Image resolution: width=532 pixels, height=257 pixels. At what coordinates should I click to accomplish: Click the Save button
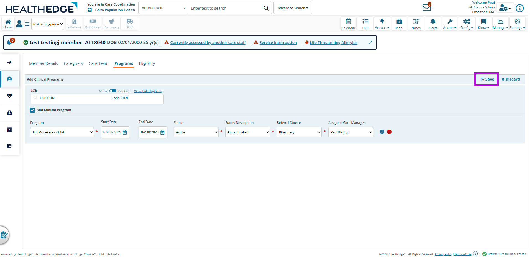pos(487,79)
